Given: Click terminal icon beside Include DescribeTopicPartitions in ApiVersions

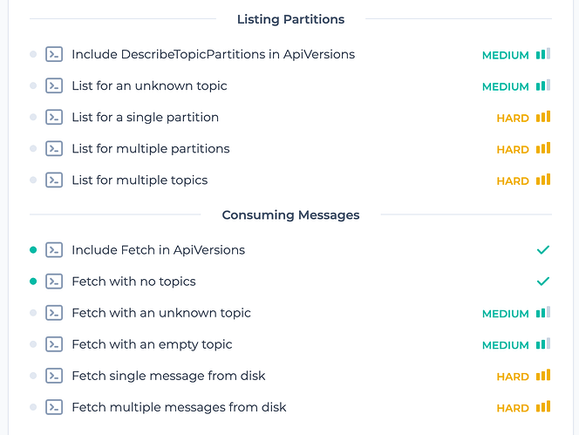Looking at the screenshot, I should click(54, 54).
